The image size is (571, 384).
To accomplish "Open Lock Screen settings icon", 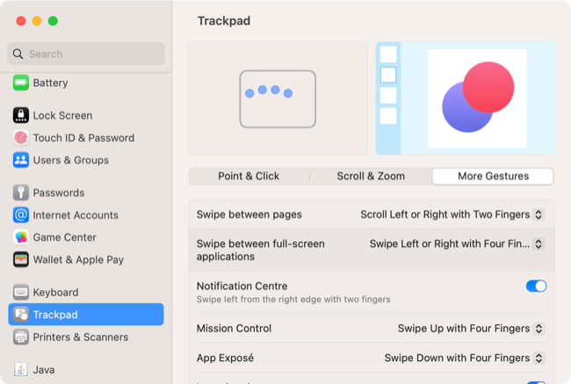I will [x=21, y=115].
